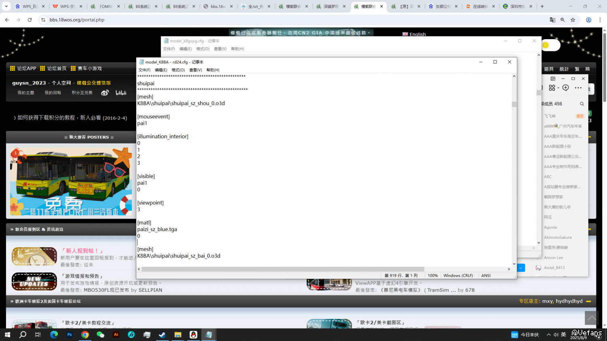Image resolution: width=607 pixels, height=341 pixels.
Task: Open 帮助(H) menu in model_K8BA Notepad
Action: (213, 70)
